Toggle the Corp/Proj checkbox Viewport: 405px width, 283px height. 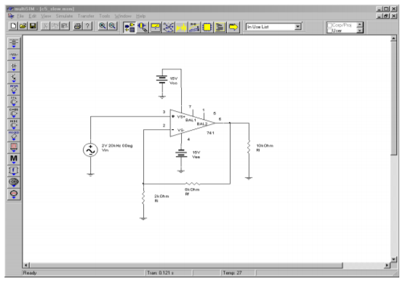[x=329, y=25]
